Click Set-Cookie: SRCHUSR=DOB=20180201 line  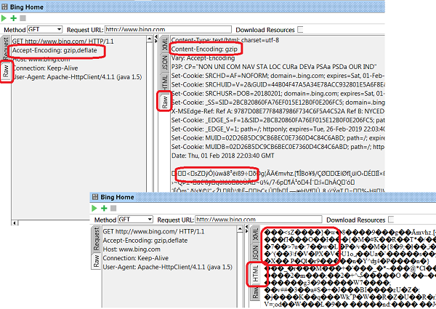tap(278, 94)
